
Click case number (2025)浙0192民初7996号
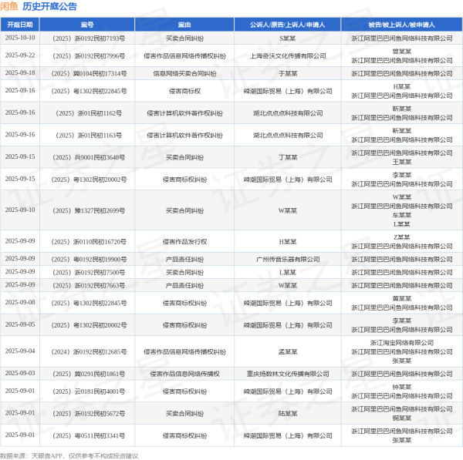tap(89, 56)
